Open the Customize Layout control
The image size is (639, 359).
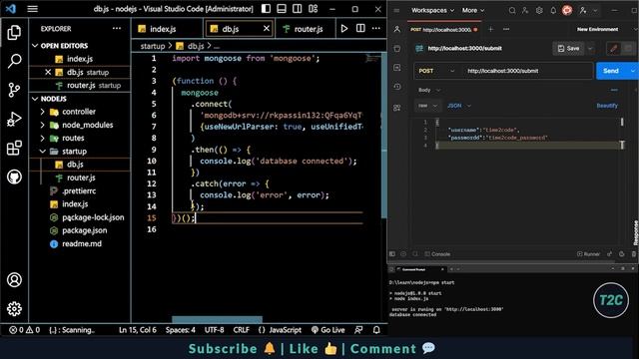coord(313,9)
